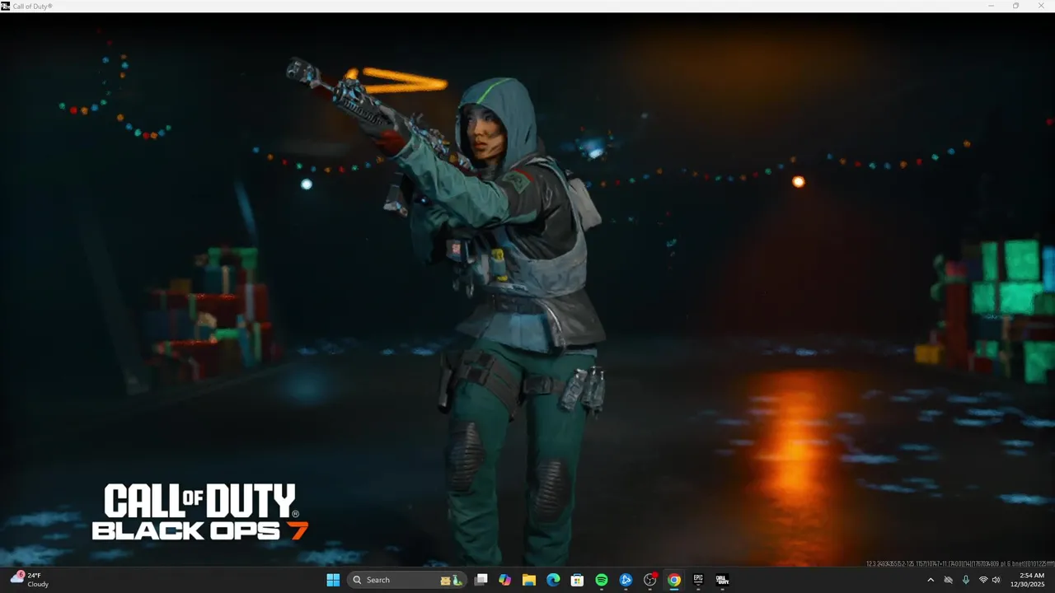1055x593 pixels.
Task: Launch Microsoft Copilot from the taskbar
Action: click(505, 580)
